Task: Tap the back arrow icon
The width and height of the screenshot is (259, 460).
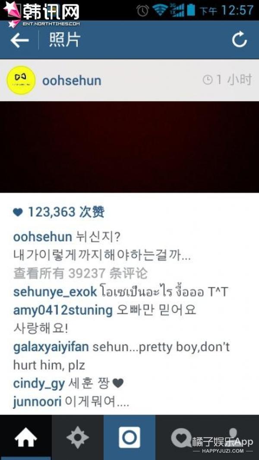Action: (x=20, y=40)
